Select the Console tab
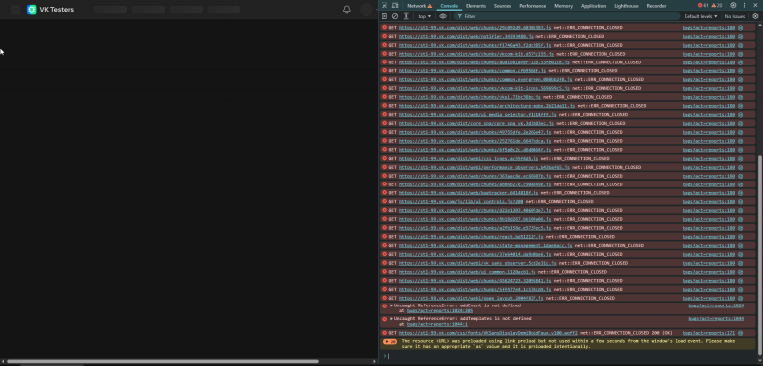The height and width of the screenshot is (366, 763). tap(449, 6)
